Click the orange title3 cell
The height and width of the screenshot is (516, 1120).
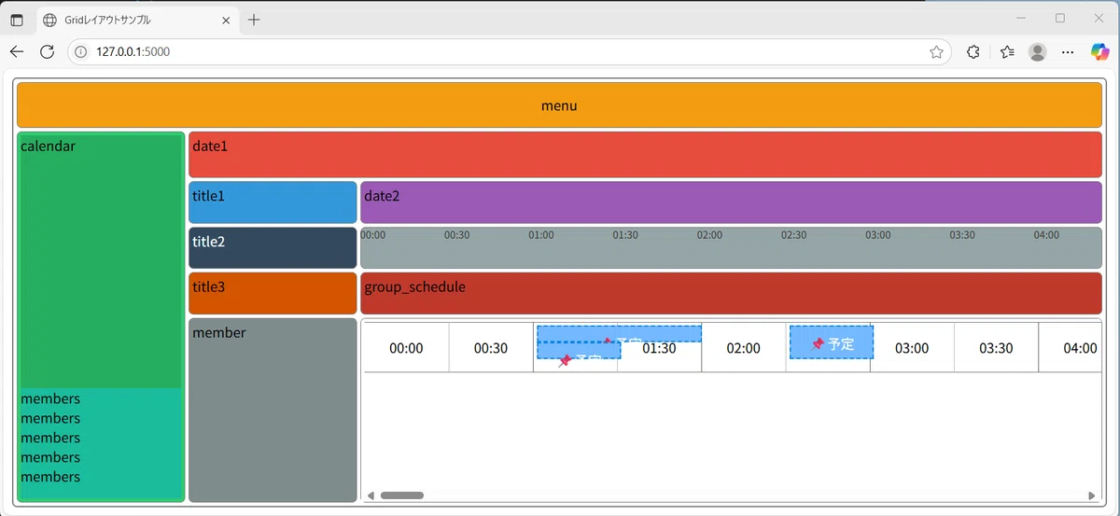pyautogui.click(x=273, y=293)
